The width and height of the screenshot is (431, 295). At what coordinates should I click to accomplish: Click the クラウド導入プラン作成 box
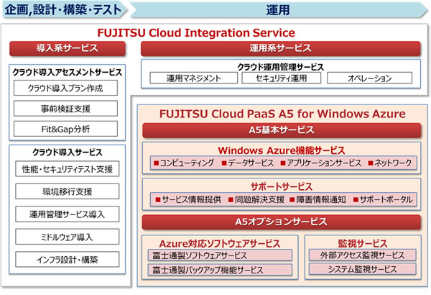(65, 88)
